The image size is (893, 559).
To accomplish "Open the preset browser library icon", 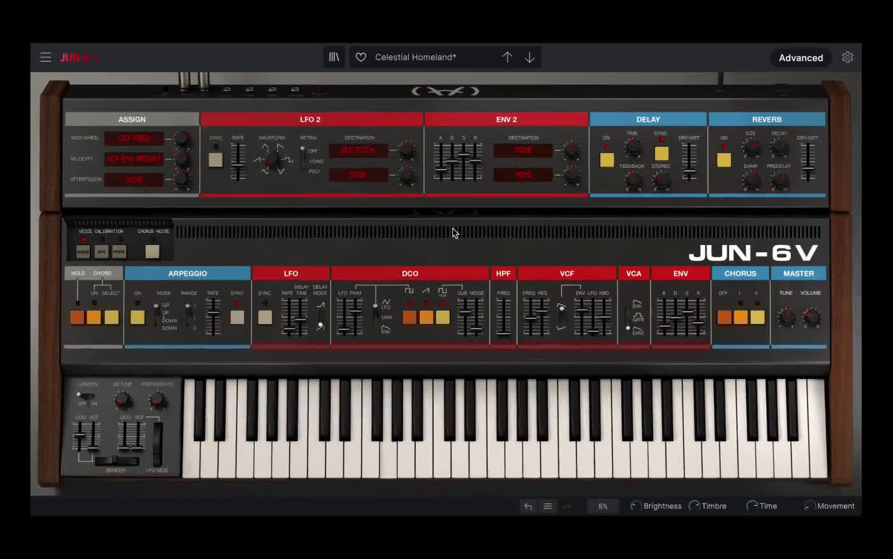I will pyautogui.click(x=334, y=57).
